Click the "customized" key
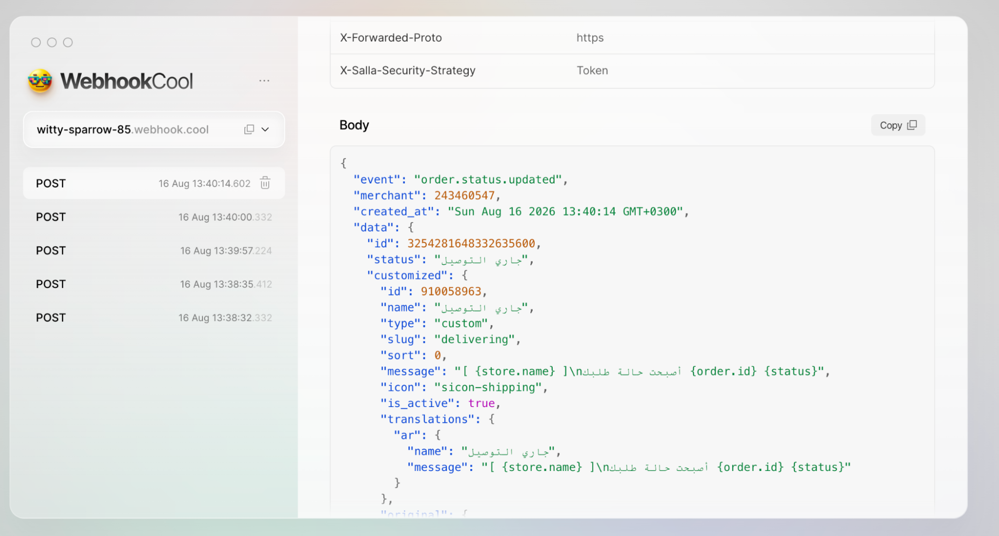Viewport: 999px width, 536px height. pyautogui.click(x=407, y=275)
